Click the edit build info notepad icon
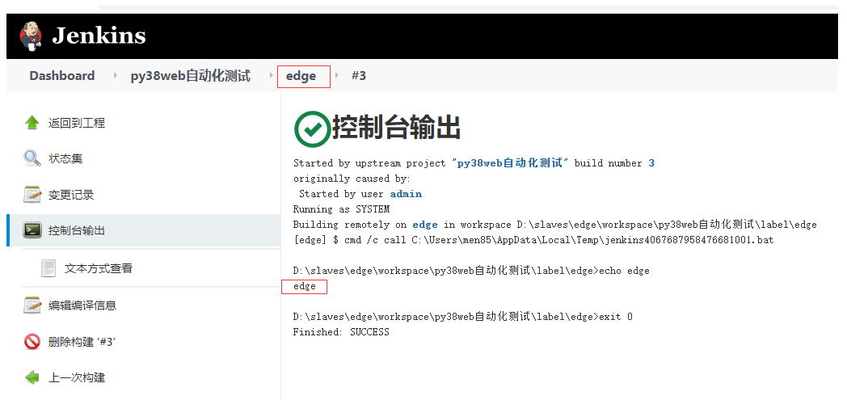This screenshot has height=400, width=847. tap(32, 305)
